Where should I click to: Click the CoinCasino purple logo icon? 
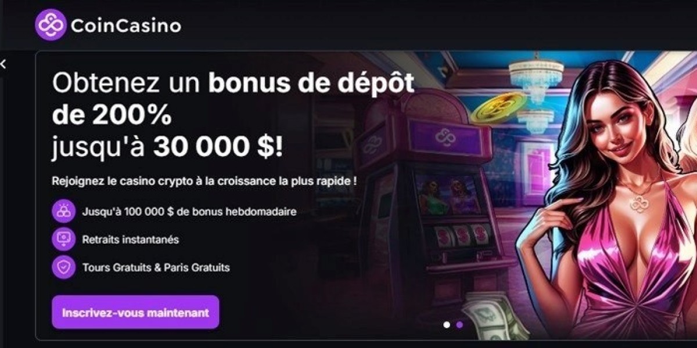click(51, 24)
